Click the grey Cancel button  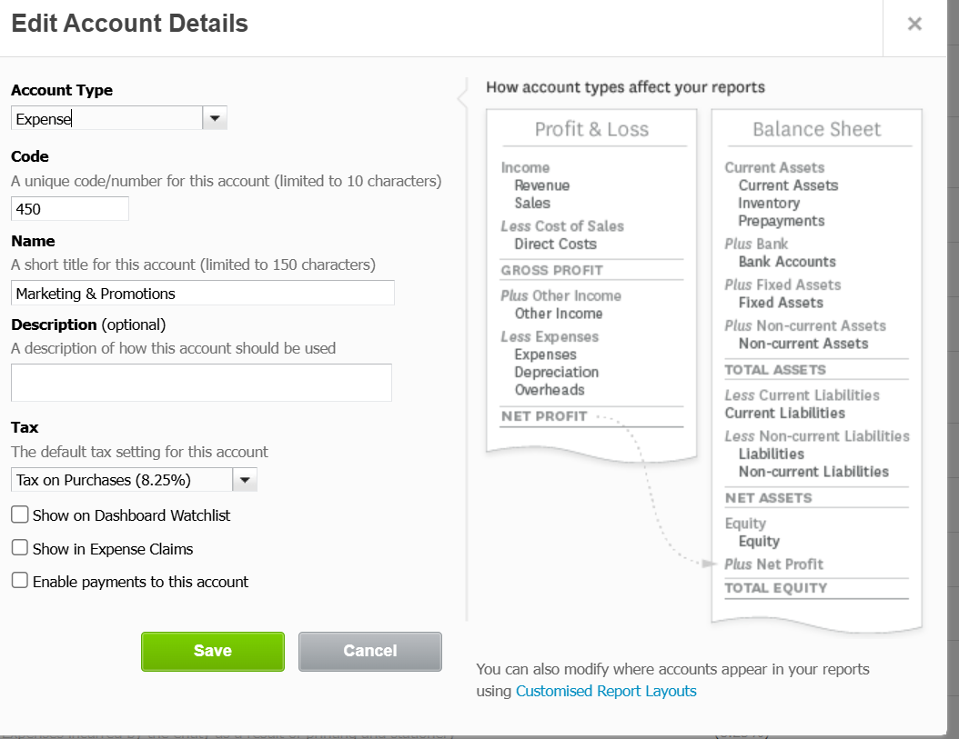point(369,651)
